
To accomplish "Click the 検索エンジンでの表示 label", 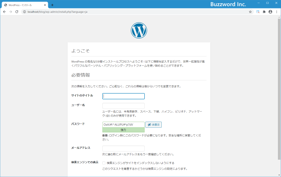I will point(85,162).
